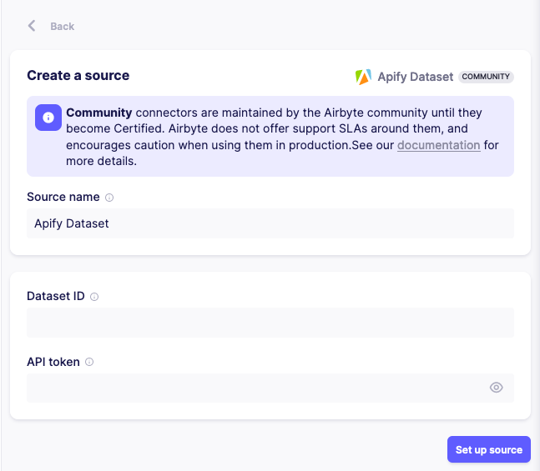Toggle API token visibility with eye icon
The image size is (540, 471).
click(497, 388)
